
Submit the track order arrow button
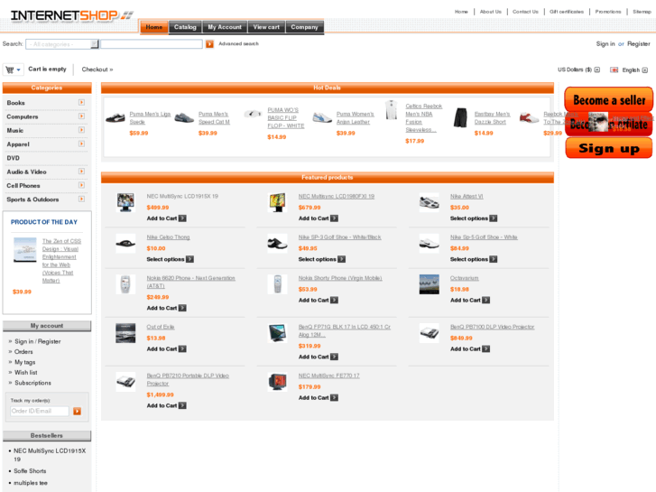[x=77, y=411]
